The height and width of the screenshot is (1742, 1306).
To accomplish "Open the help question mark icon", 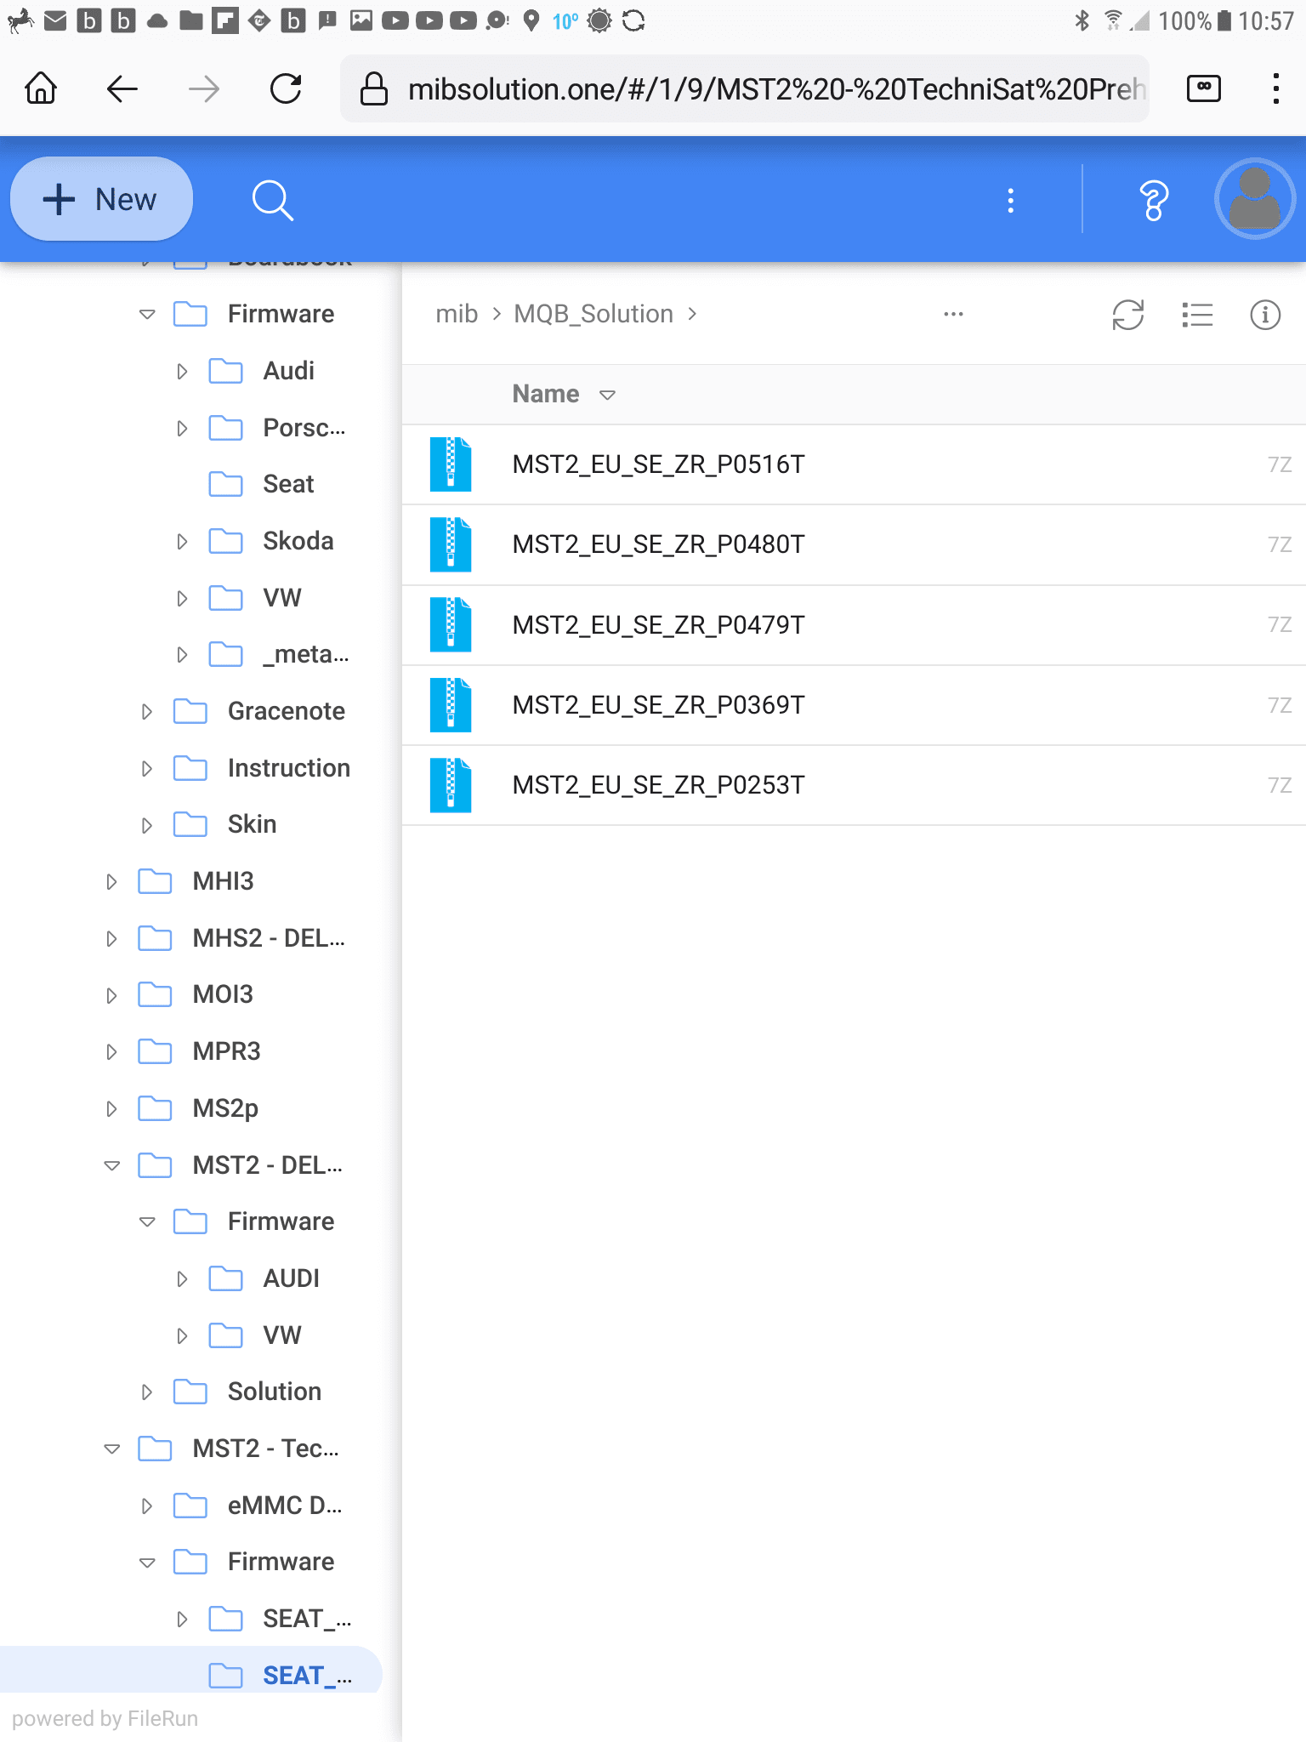I will (x=1153, y=201).
